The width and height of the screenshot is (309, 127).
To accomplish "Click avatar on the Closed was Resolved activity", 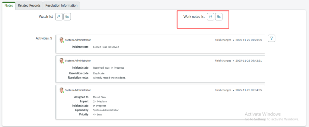I will click(62, 40).
